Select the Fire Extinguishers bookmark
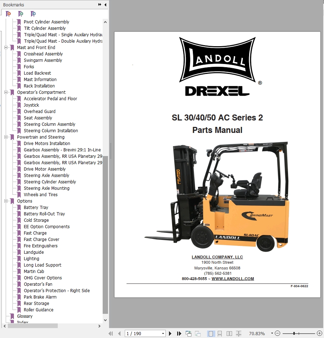 (x=41, y=246)
